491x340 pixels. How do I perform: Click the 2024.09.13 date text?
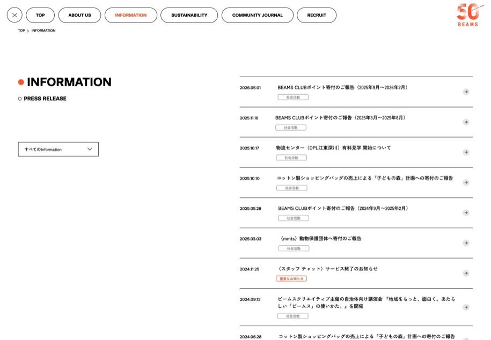tap(250, 299)
